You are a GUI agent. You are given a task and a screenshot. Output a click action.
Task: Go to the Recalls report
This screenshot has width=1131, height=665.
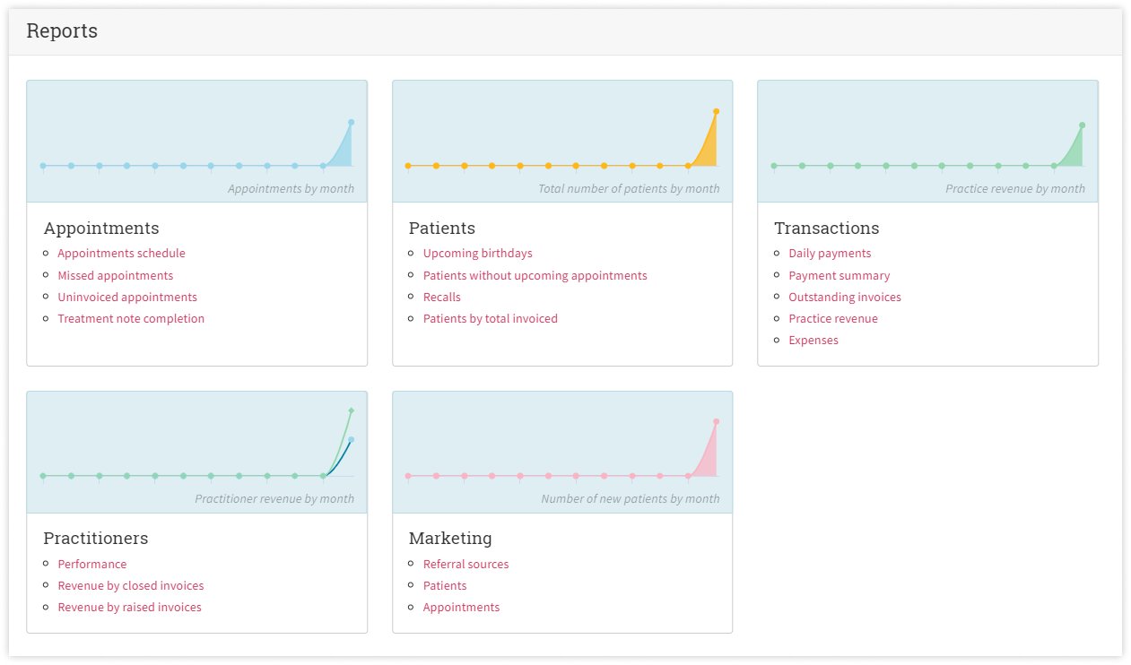441,298
